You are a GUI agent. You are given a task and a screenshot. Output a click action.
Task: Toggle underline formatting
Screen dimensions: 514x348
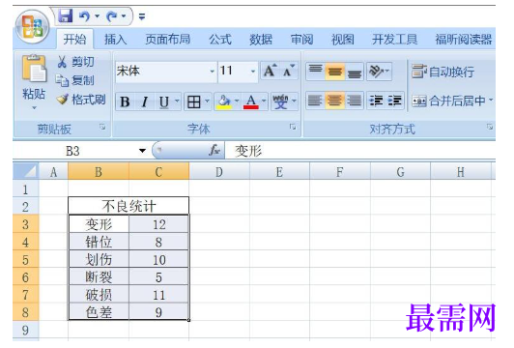[163, 101]
